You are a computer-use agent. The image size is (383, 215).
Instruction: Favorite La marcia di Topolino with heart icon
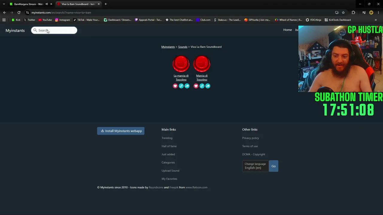coord(175,86)
